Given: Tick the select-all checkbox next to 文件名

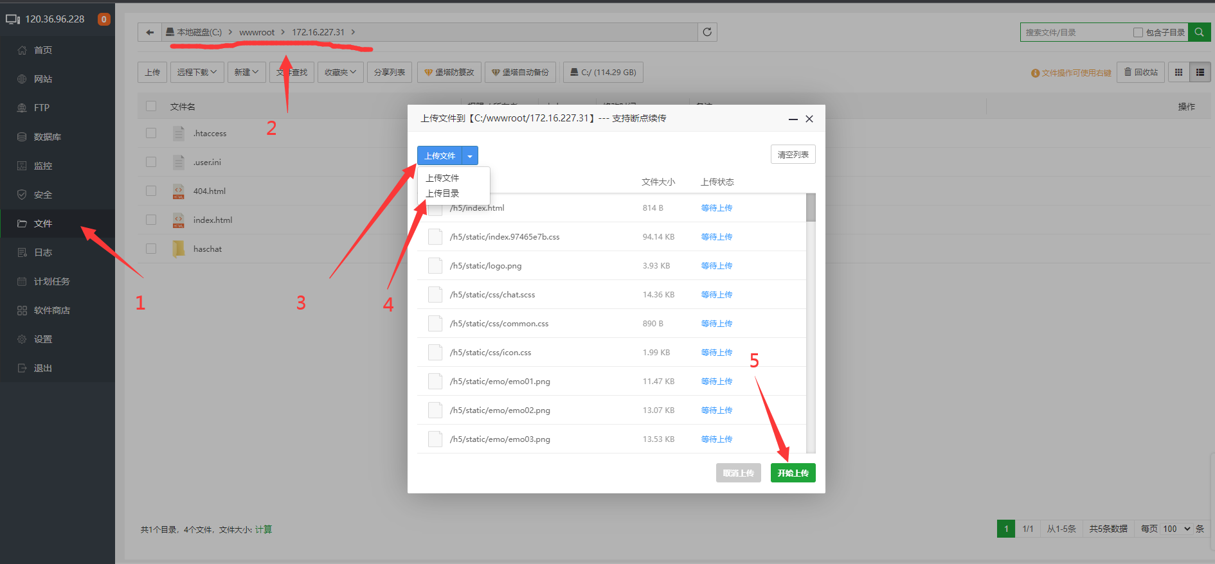Looking at the screenshot, I should point(151,106).
